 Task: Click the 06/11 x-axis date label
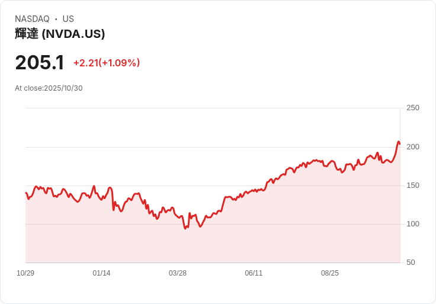[x=254, y=273]
